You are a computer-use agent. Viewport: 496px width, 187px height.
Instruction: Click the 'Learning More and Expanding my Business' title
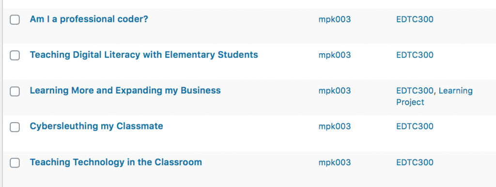click(x=125, y=91)
